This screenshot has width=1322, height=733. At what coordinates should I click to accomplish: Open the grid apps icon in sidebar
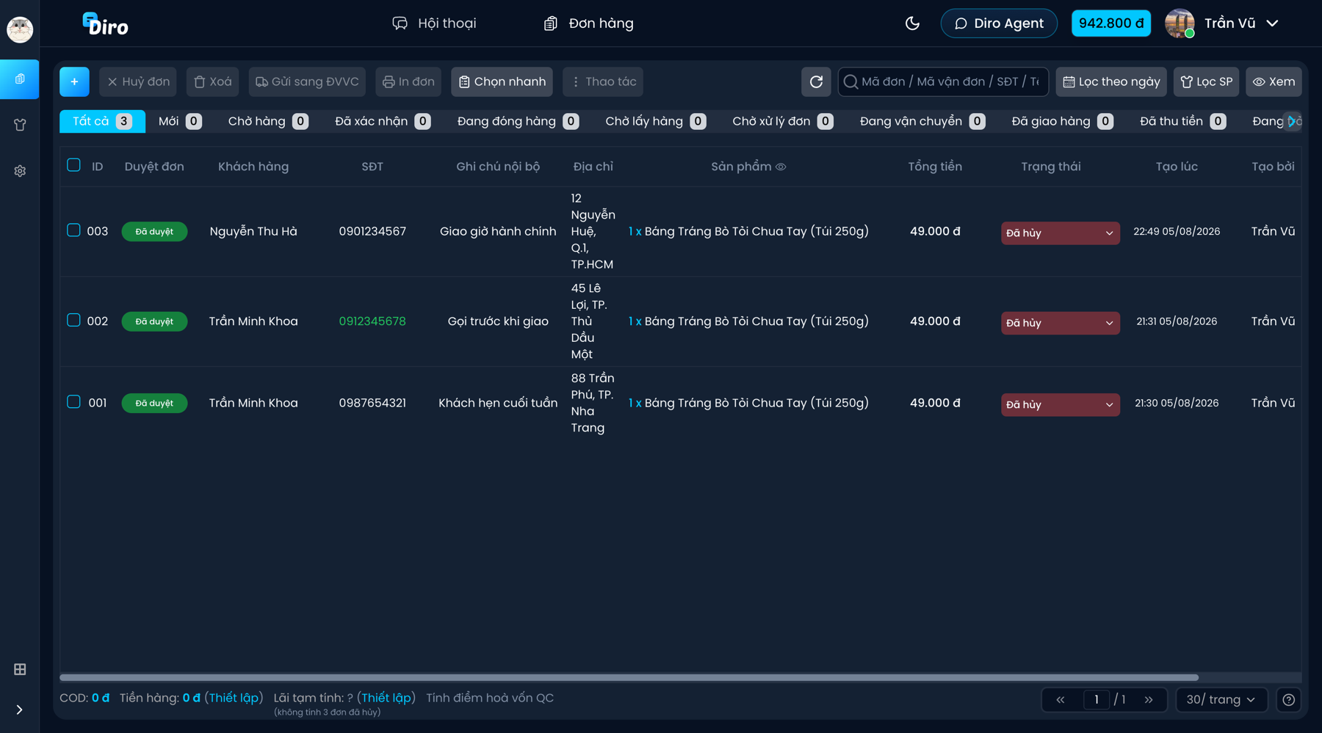pos(20,669)
